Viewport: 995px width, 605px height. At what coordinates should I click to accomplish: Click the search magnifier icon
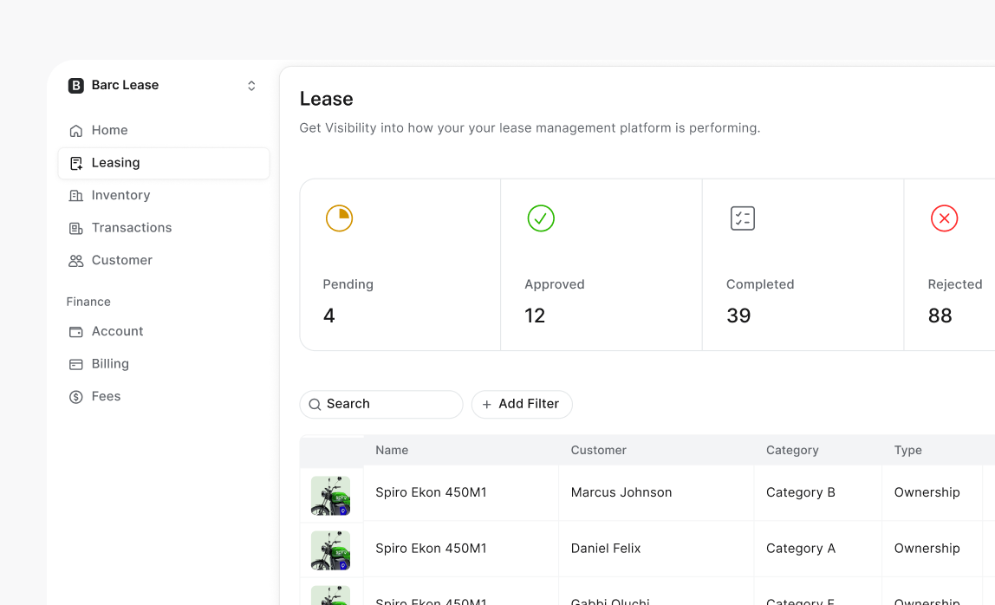pos(315,405)
